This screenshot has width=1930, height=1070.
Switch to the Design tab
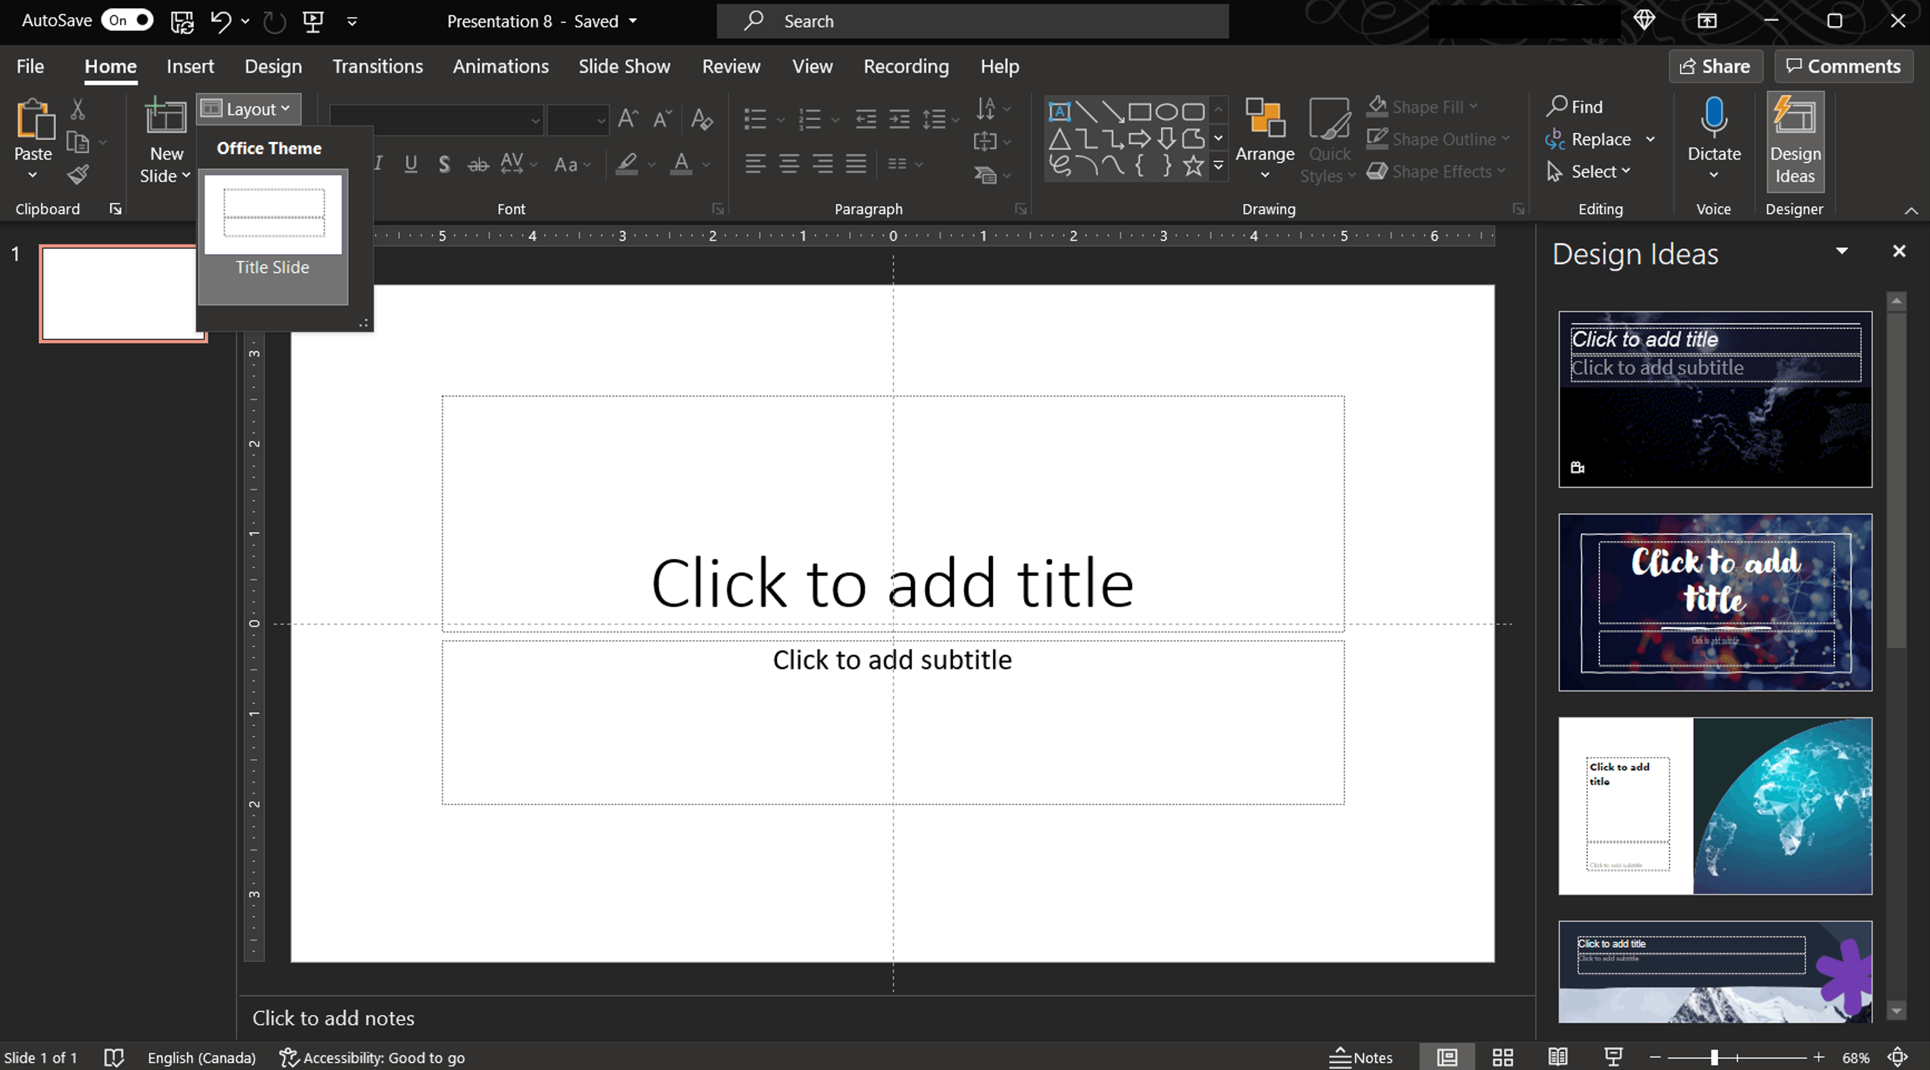point(273,66)
